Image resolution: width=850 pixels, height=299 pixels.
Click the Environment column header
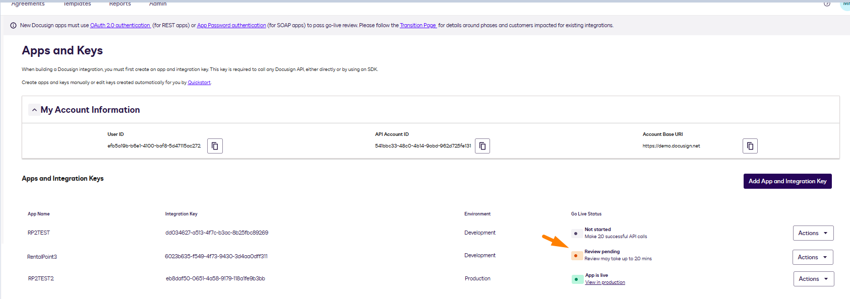pos(477,214)
